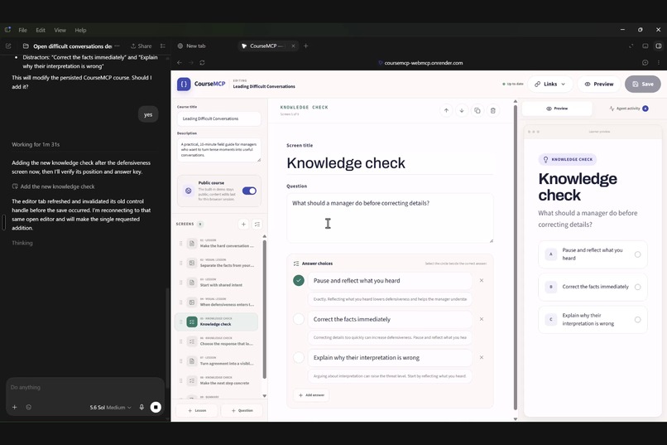Image resolution: width=667 pixels, height=445 pixels.
Task: Open a new browser tab with plus
Action: 305,46
